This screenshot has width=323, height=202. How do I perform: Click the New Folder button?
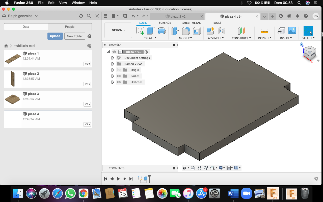click(x=75, y=36)
